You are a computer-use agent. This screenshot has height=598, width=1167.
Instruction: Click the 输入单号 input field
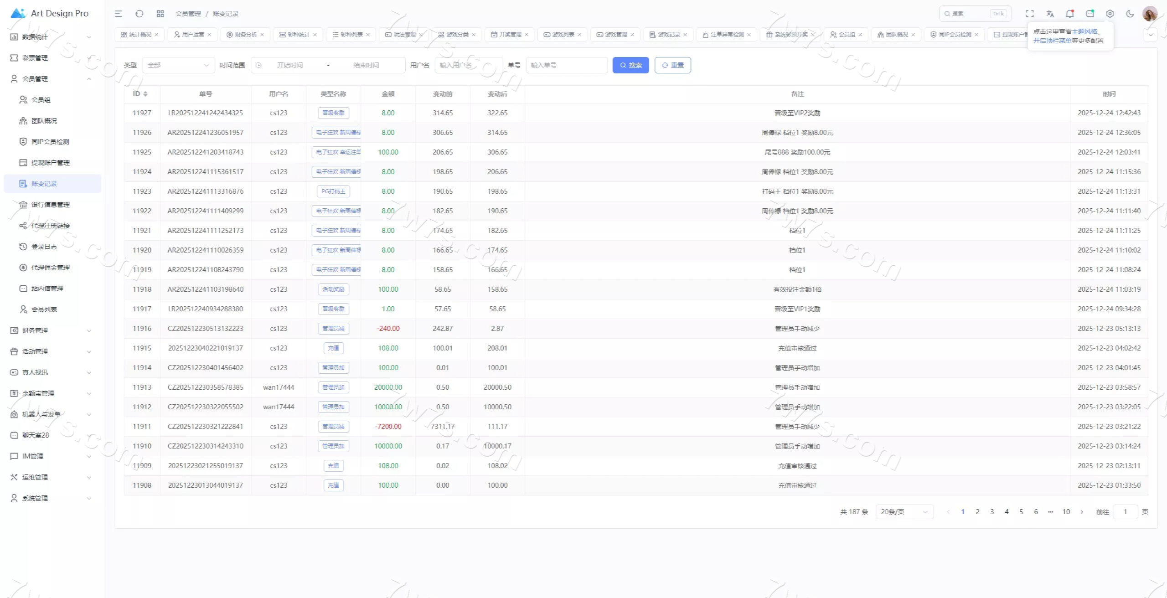pyautogui.click(x=566, y=65)
